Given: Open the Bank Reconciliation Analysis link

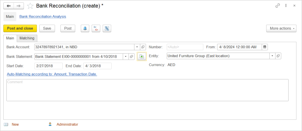Looking at the screenshot, I should pyautogui.click(x=43, y=16).
